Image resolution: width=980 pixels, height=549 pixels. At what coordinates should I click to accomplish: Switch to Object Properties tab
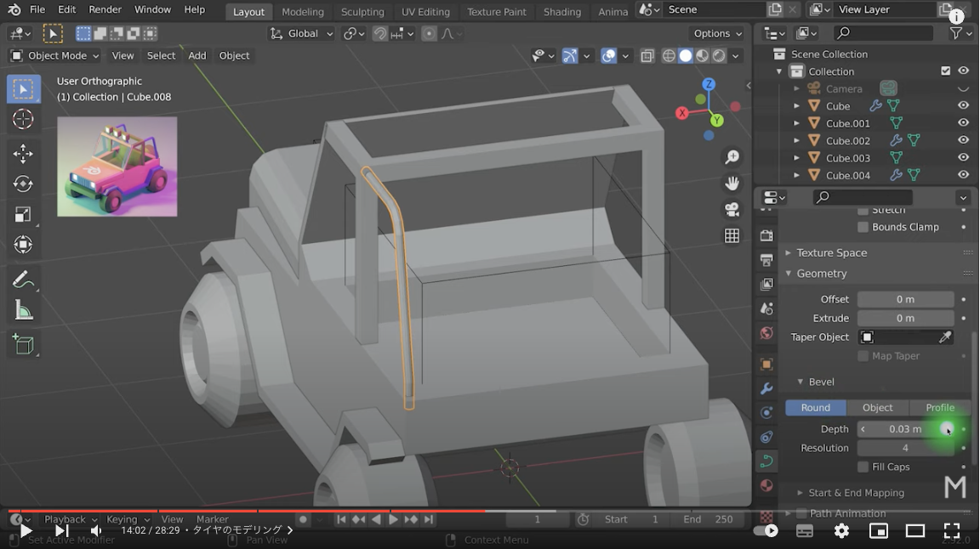click(766, 364)
